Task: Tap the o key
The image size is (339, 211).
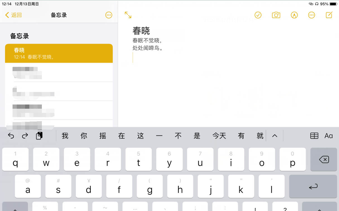Action: click(262, 159)
